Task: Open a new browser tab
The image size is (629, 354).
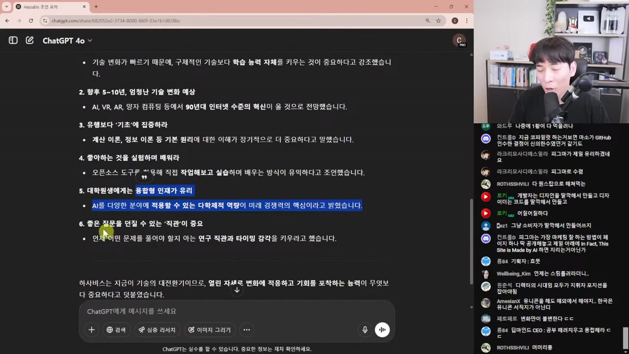Action: pos(96,7)
